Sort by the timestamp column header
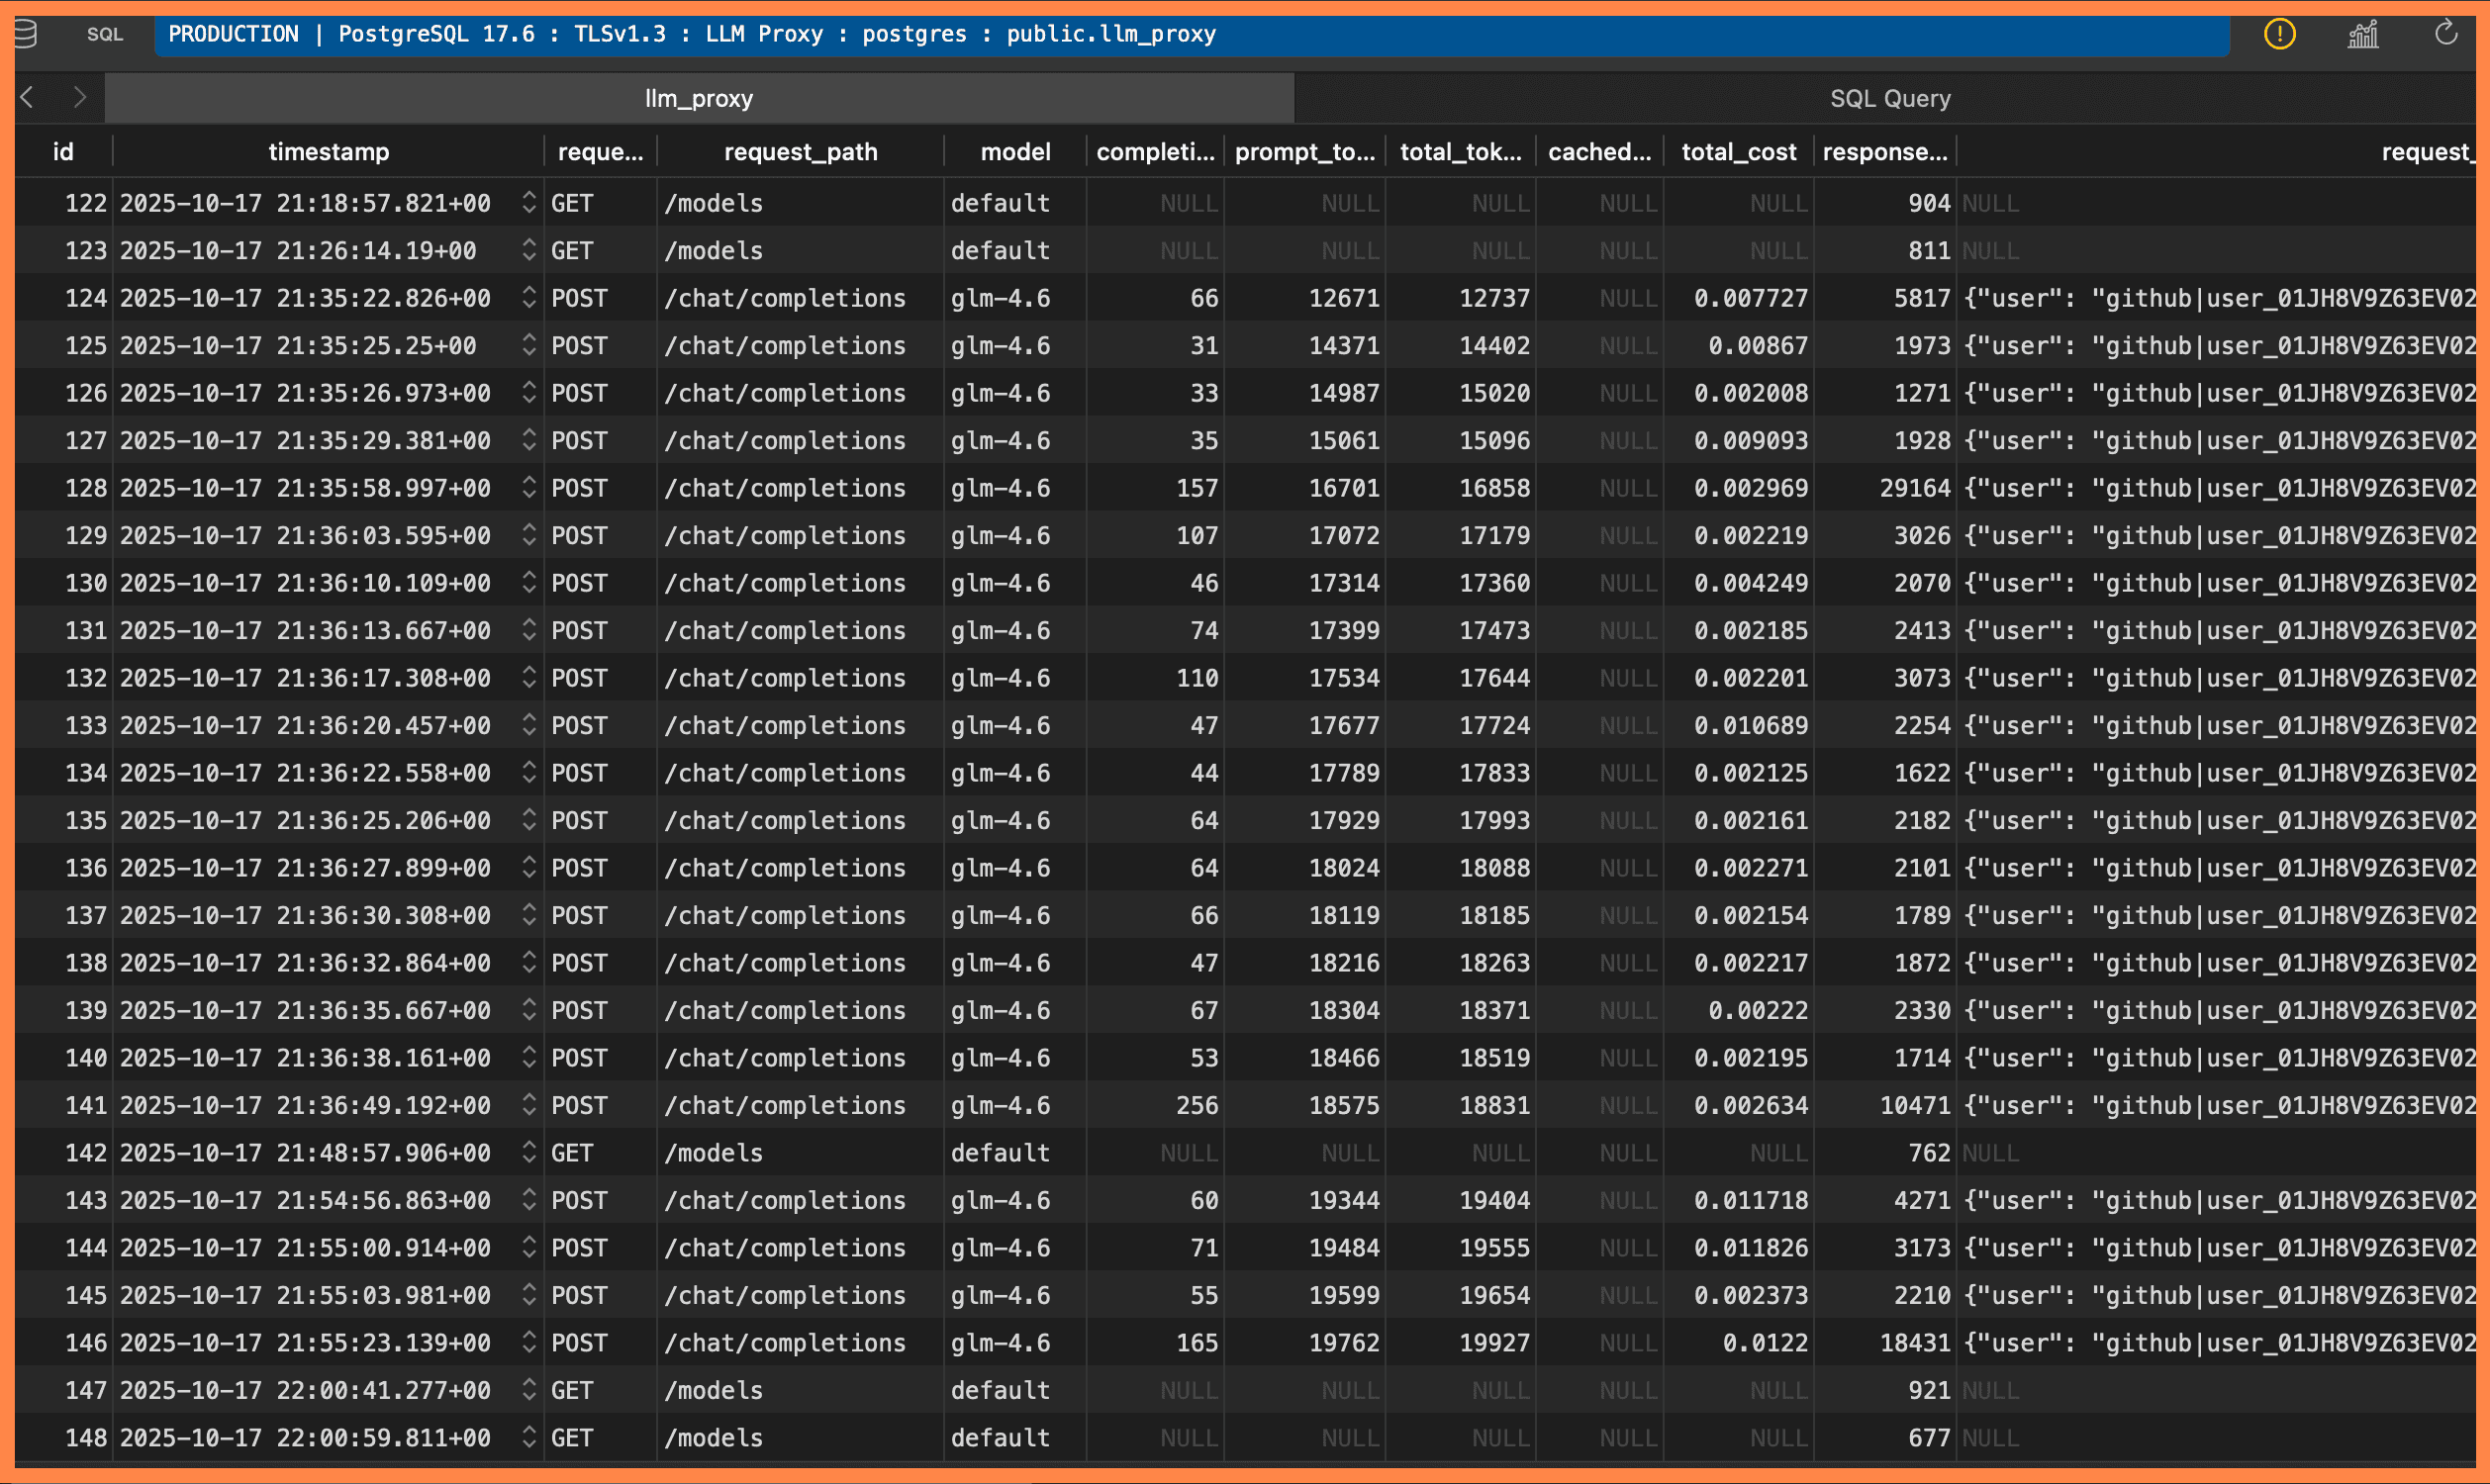This screenshot has width=2490, height=1484. point(328,151)
